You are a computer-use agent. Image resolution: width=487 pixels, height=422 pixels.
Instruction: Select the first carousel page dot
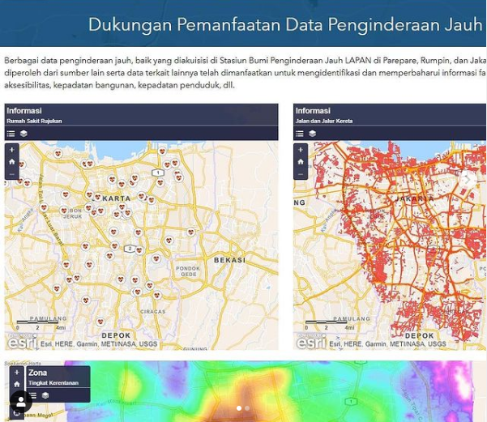tap(239, 408)
